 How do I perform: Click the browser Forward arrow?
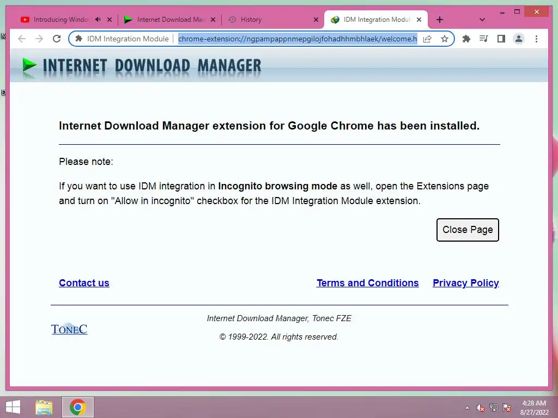(x=39, y=39)
